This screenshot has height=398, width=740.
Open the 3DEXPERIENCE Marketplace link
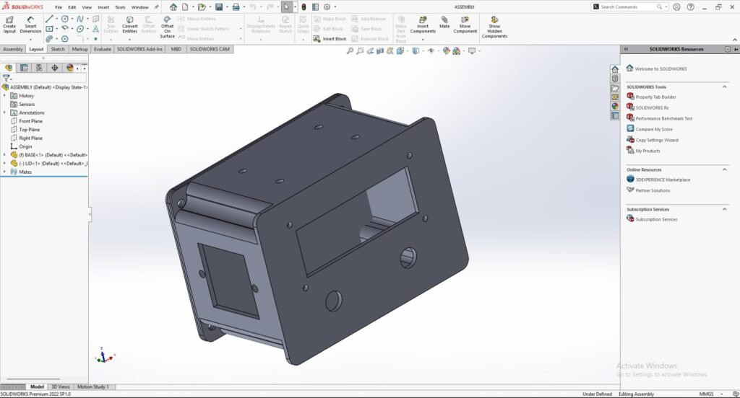(663, 180)
